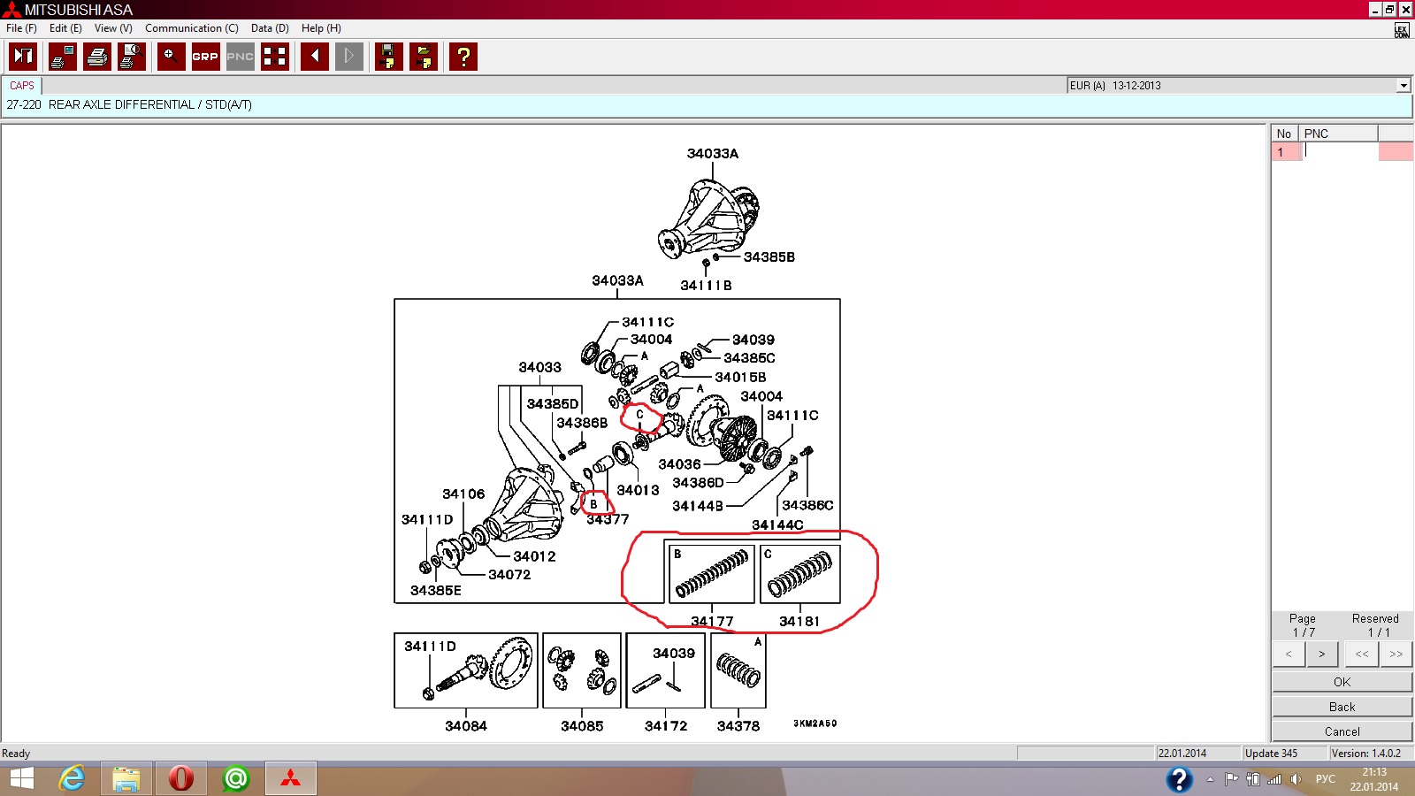1415x796 pixels.
Task: Open the Communication (C) menu
Action: [x=191, y=28]
